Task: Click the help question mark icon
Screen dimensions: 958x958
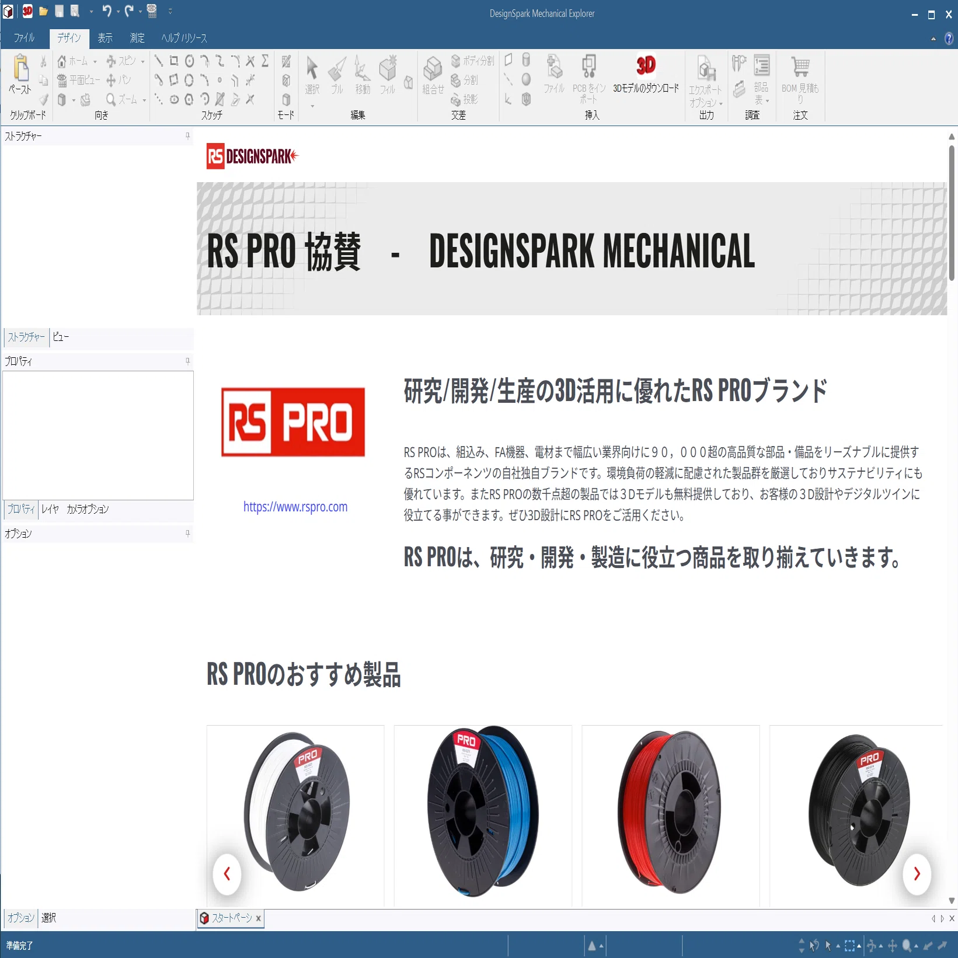Action: 949,39
